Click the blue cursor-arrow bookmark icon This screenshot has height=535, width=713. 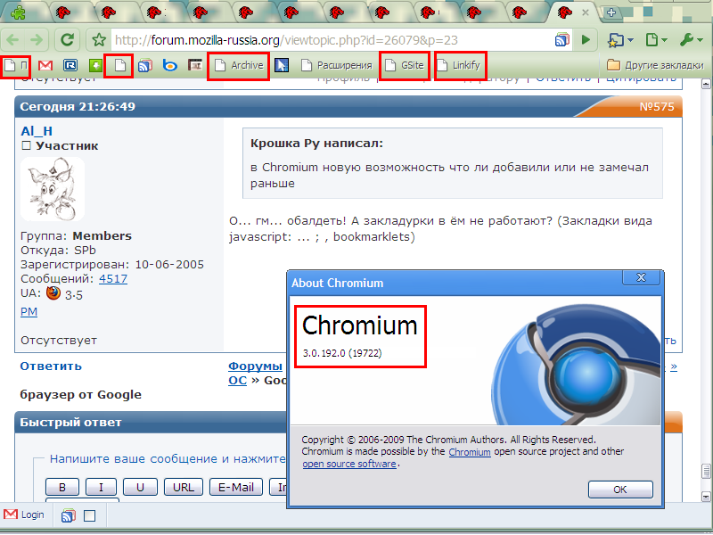(282, 65)
